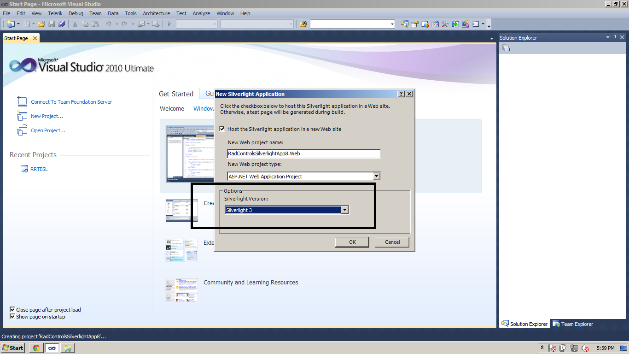The width and height of the screenshot is (629, 354).
Task: Click the Open Project... link
Action: (48, 130)
